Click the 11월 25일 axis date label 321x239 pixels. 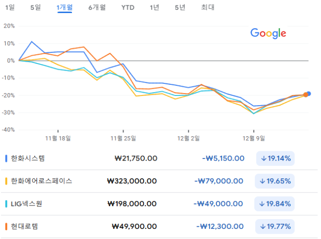(123, 139)
